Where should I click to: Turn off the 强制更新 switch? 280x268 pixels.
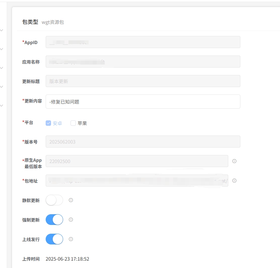54,220
